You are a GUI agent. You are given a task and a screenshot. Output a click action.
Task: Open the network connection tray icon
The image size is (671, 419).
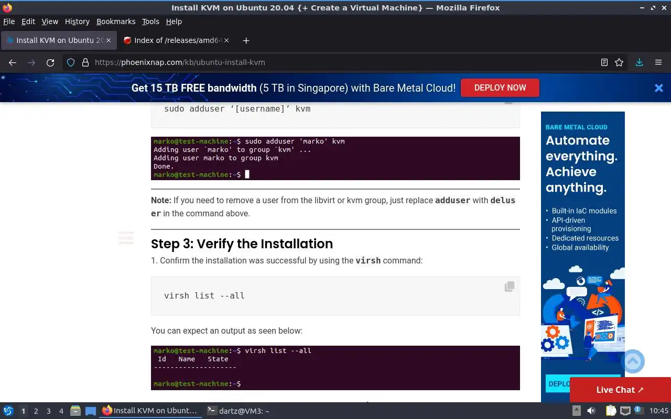pyautogui.click(x=625, y=411)
